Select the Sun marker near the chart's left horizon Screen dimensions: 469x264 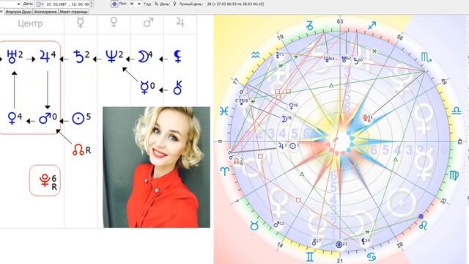294,145
